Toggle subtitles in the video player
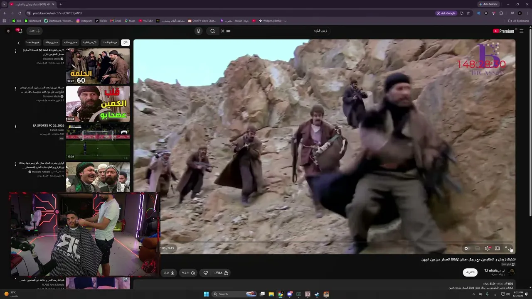532x299 pixels. pos(477,248)
